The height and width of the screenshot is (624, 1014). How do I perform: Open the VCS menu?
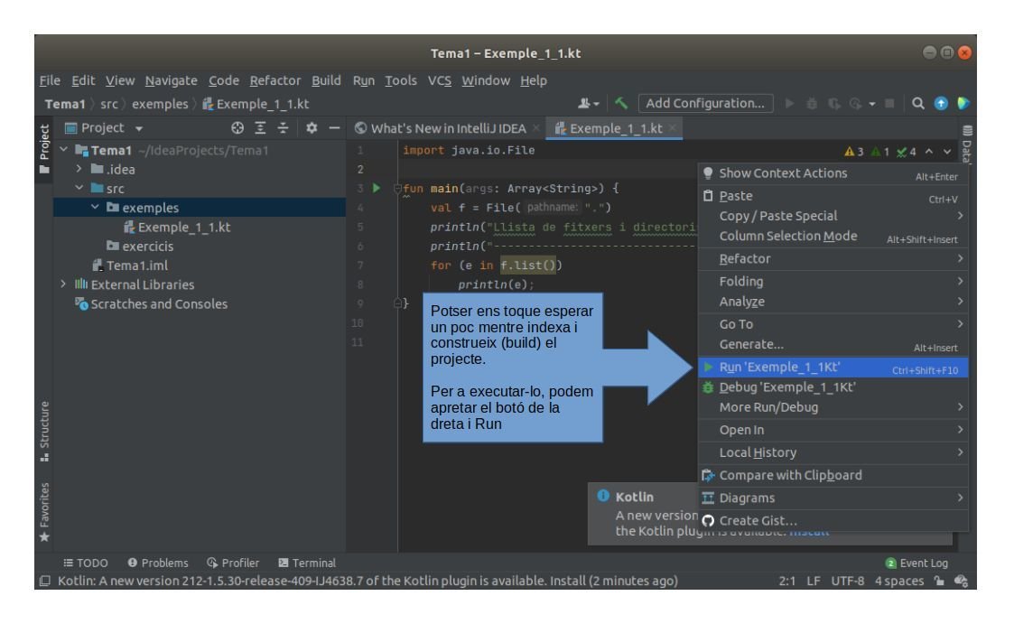[x=439, y=80]
